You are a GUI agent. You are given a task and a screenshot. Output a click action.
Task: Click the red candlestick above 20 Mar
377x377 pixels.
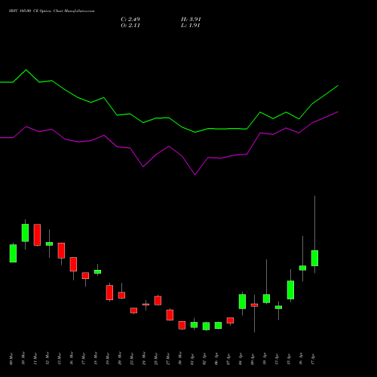click(121, 296)
